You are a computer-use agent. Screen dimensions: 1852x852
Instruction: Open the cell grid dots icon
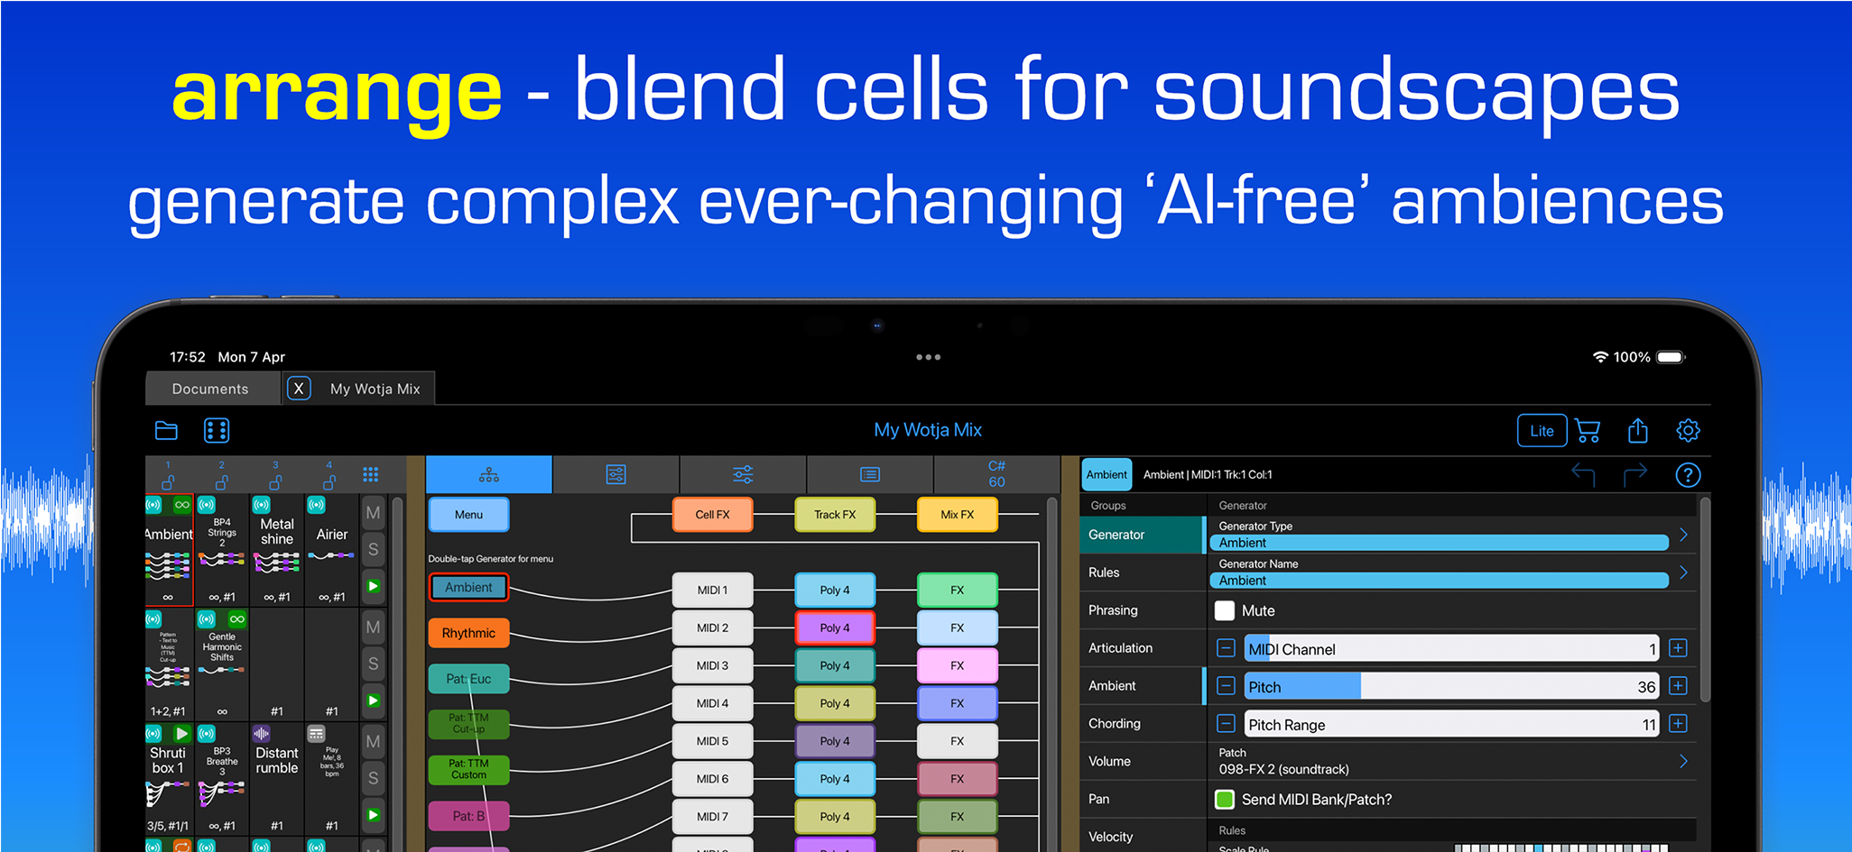[217, 431]
